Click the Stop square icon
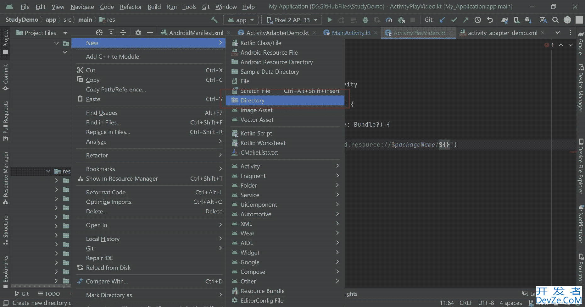Viewport: 585px width, 307px height. [x=413, y=20]
